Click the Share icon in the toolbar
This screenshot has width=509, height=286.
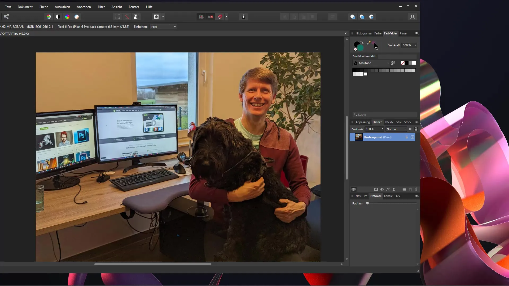coord(6,17)
